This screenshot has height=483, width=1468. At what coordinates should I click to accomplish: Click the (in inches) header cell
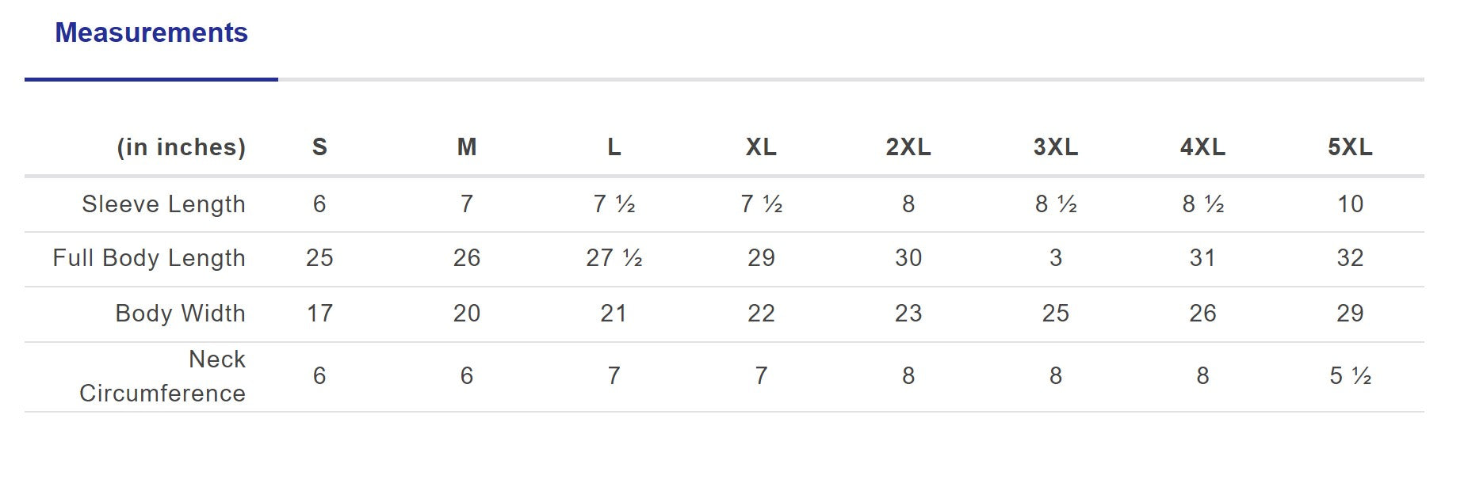point(182,147)
